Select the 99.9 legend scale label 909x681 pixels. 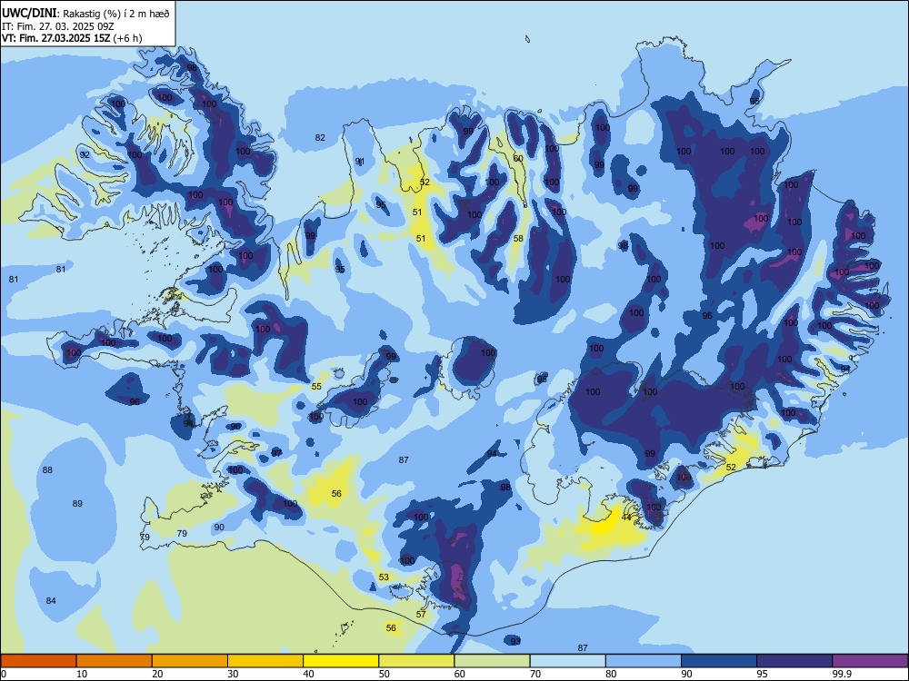[841, 674]
